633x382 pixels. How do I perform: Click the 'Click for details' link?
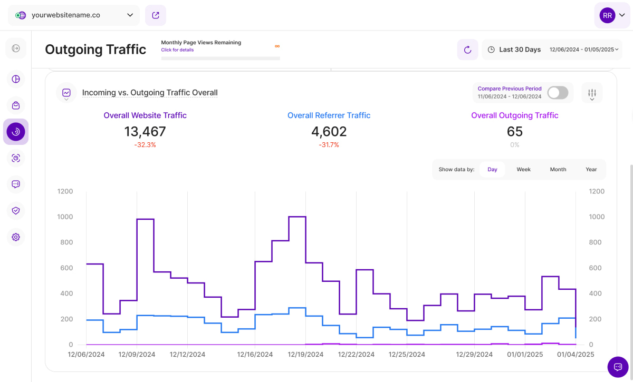click(177, 50)
